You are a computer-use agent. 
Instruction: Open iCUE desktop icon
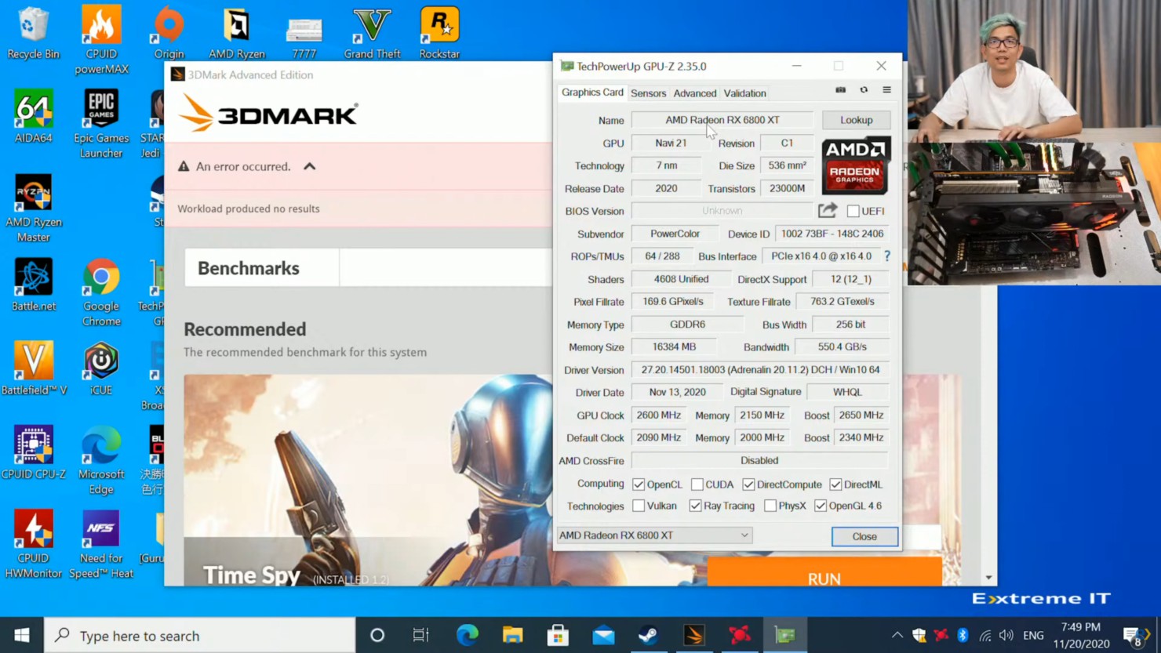(x=101, y=368)
